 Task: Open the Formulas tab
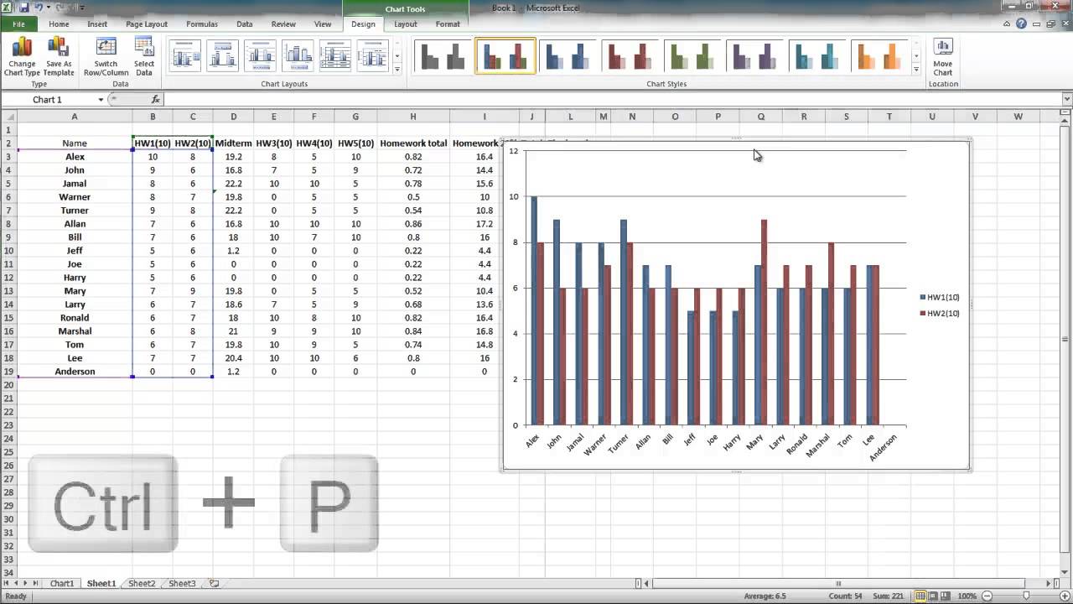tap(202, 24)
